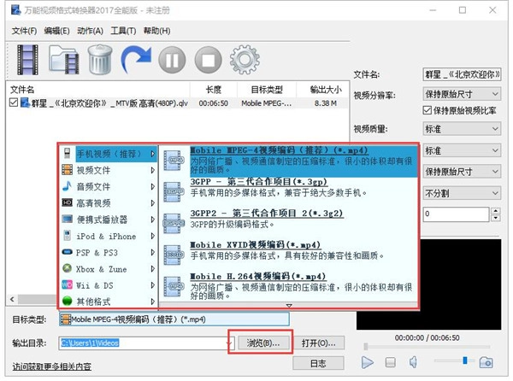This screenshot has width=513, height=381.
Task: Click the 输出目录 path field
Action: 143,343
